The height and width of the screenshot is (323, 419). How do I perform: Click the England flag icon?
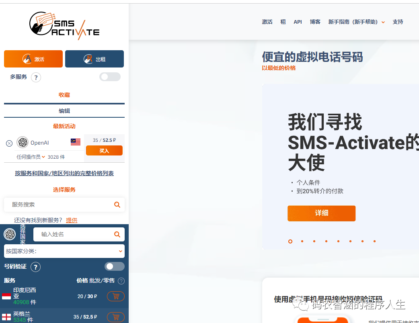(6, 317)
